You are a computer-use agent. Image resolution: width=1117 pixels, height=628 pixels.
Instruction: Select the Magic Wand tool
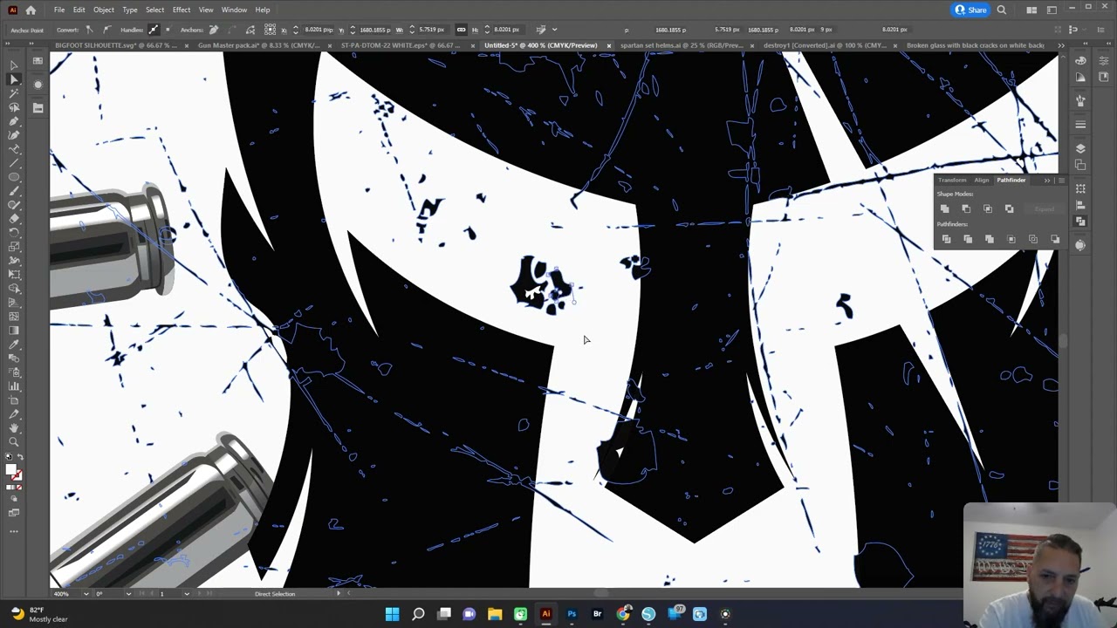point(14,93)
